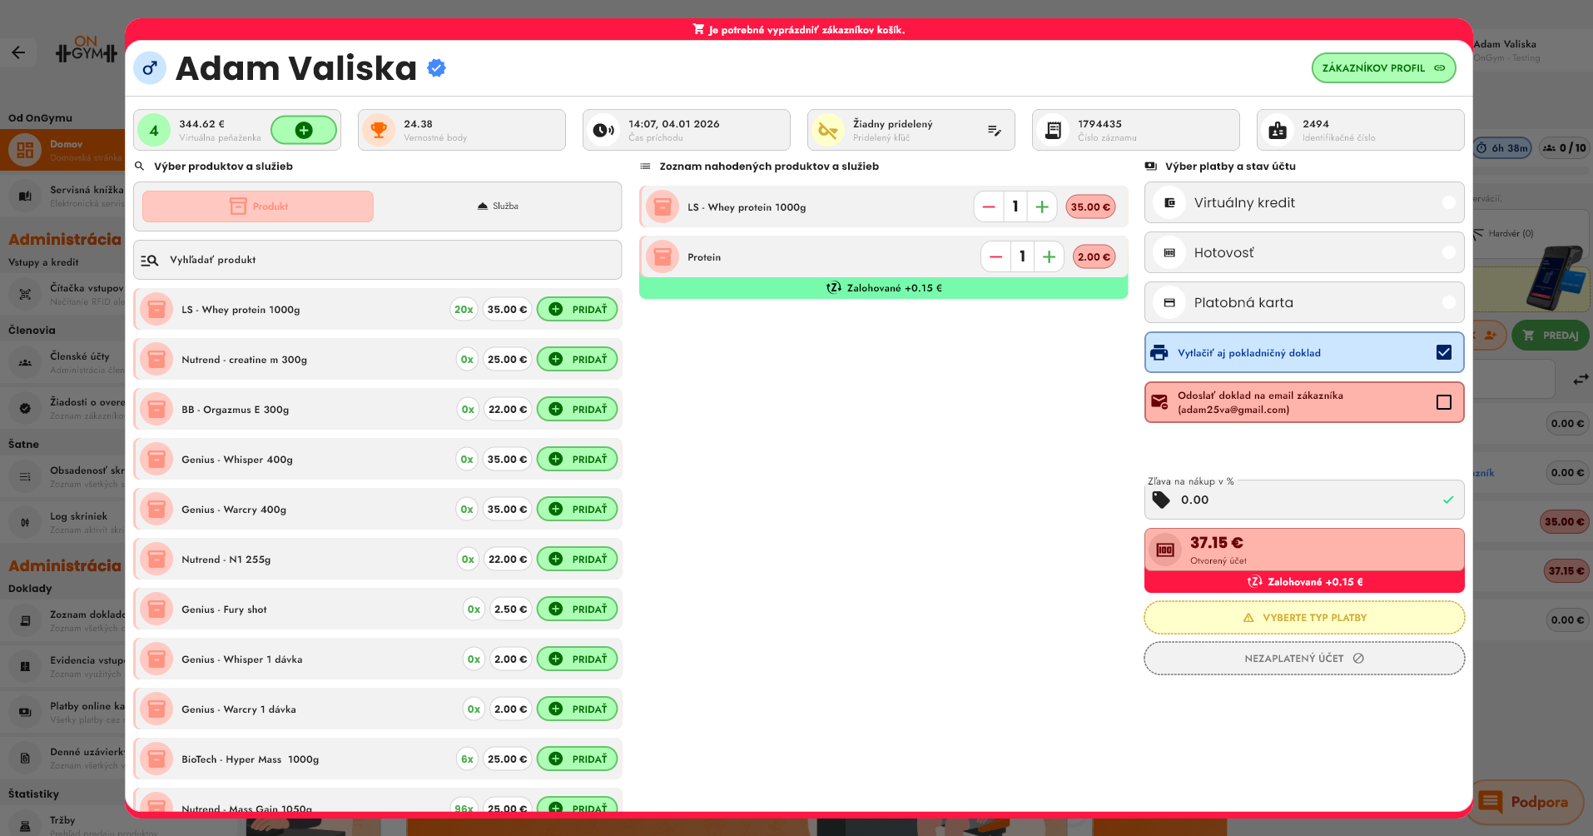Click the cash icon of Hotovosť
This screenshot has width=1593, height=836.
1169,252
